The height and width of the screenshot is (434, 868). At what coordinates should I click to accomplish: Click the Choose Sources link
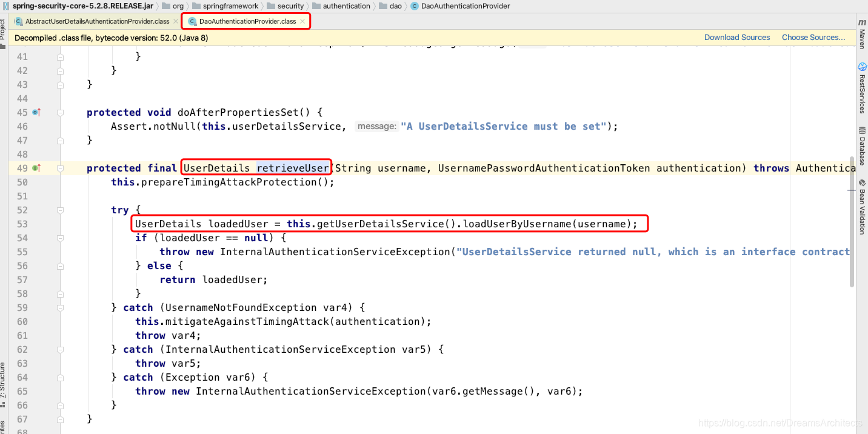(x=813, y=38)
